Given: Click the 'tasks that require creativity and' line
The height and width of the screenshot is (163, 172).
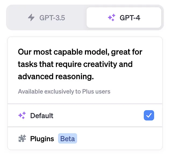Looking at the screenshot, I should [75, 64].
